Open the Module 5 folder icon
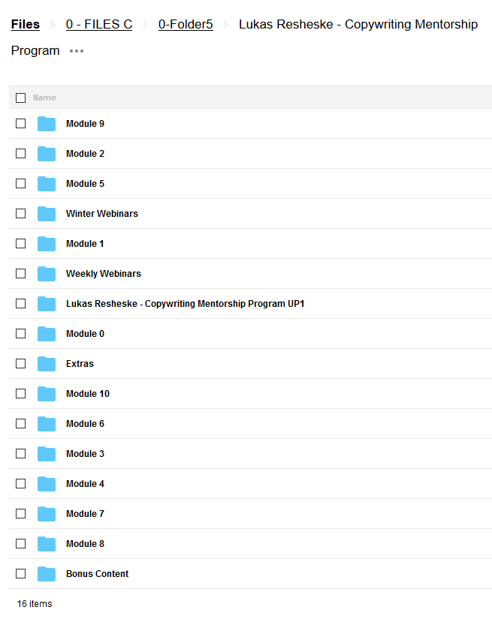 (47, 184)
